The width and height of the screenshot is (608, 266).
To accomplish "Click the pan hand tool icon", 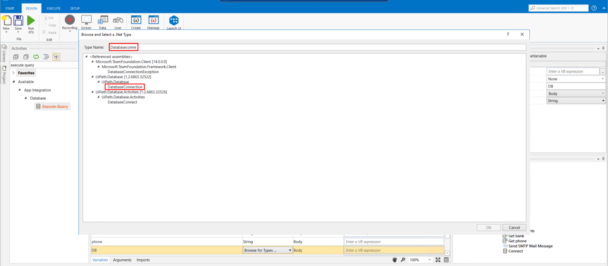I will [395, 260].
